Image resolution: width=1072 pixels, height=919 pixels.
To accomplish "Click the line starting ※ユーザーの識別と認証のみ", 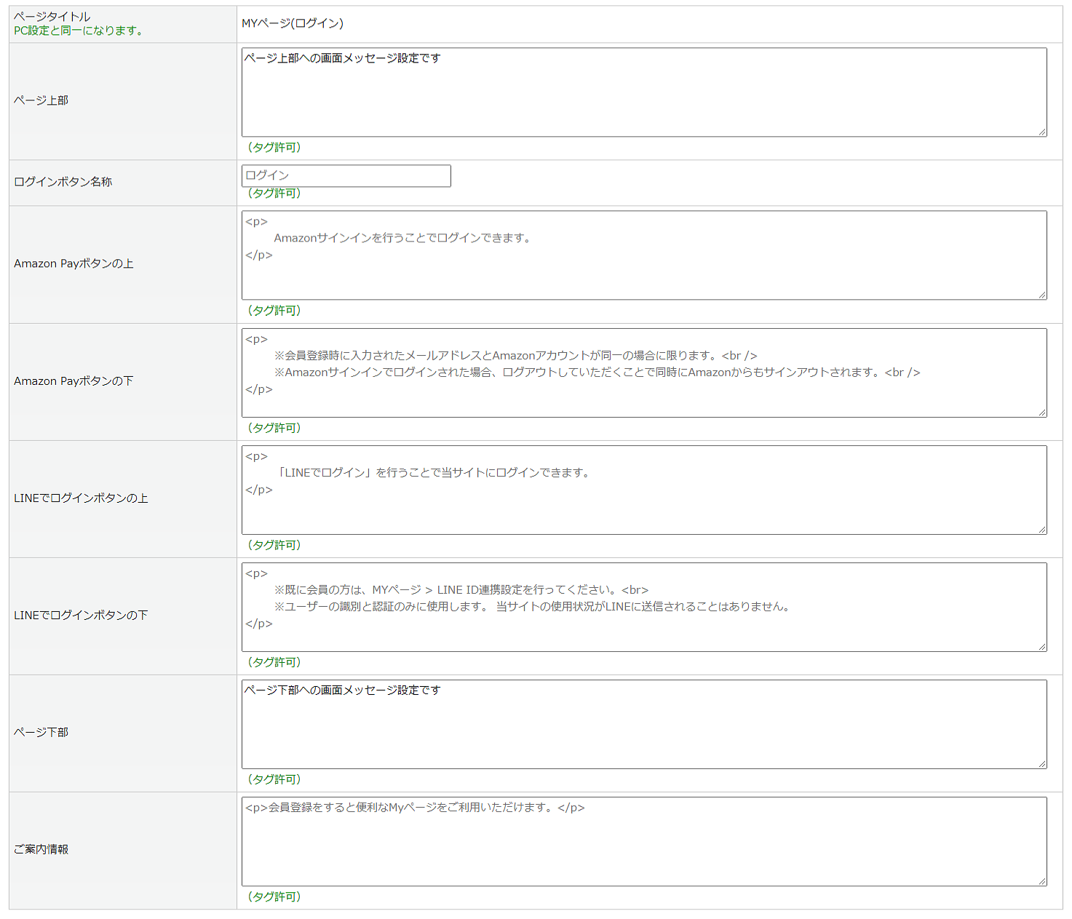I will [533, 607].
